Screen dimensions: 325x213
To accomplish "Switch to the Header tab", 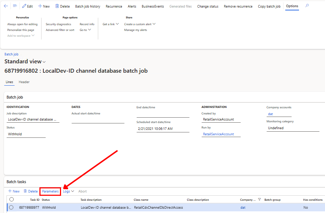I will pos(24,82).
